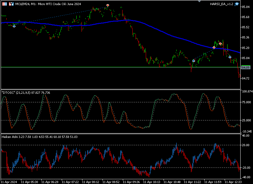Click the 20.00 Heiken Ashi level label
This screenshot has width=253, height=184.
pyautogui.click(x=246, y=145)
